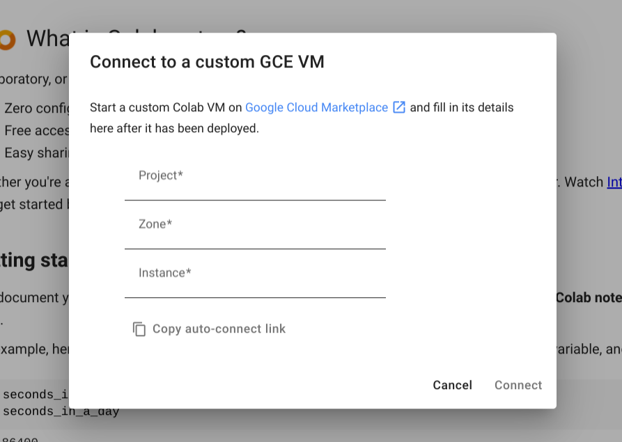The width and height of the screenshot is (622, 442).
Task: Open the Google Cloud Marketplace link
Action: [x=317, y=106]
